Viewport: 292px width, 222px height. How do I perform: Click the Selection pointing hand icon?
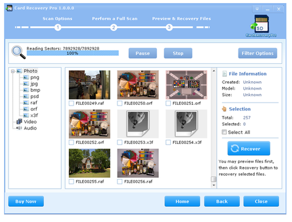pyautogui.click(x=224, y=109)
